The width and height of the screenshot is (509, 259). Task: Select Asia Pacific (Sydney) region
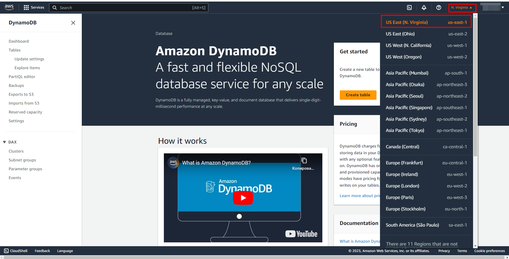(426, 119)
